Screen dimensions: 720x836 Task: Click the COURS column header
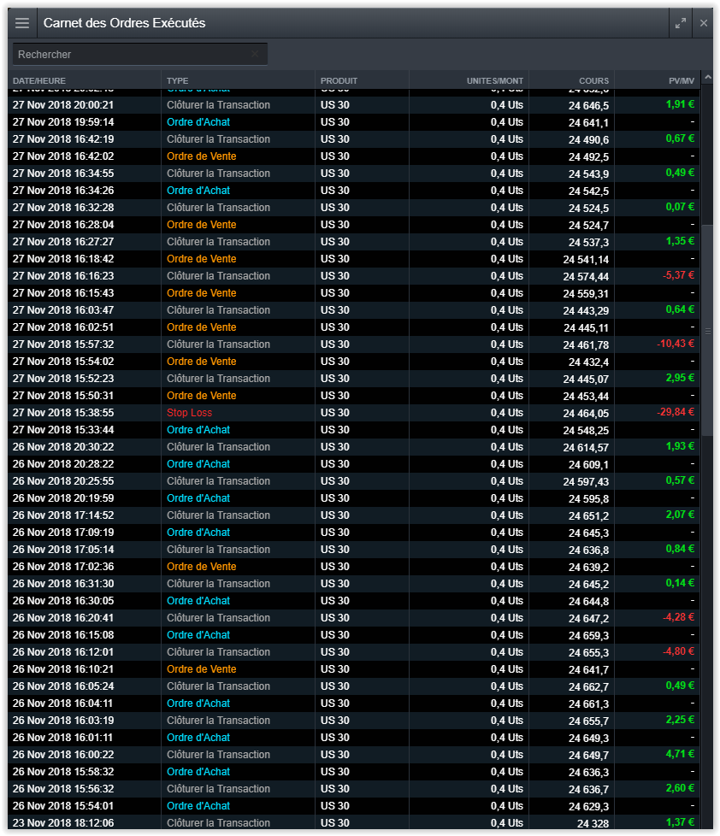[x=593, y=81]
